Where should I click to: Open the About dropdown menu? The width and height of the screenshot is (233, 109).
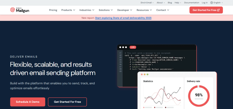(161, 3)
